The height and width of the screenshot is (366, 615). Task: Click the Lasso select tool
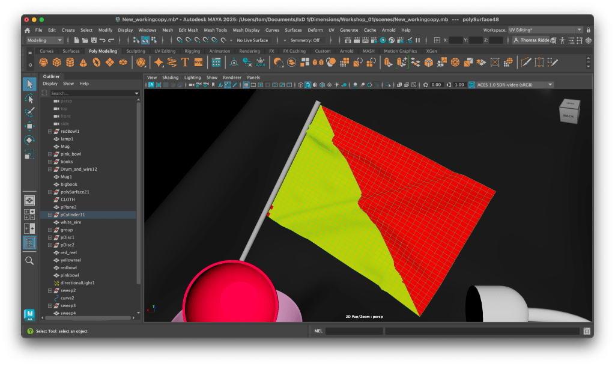tap(29, 98)
